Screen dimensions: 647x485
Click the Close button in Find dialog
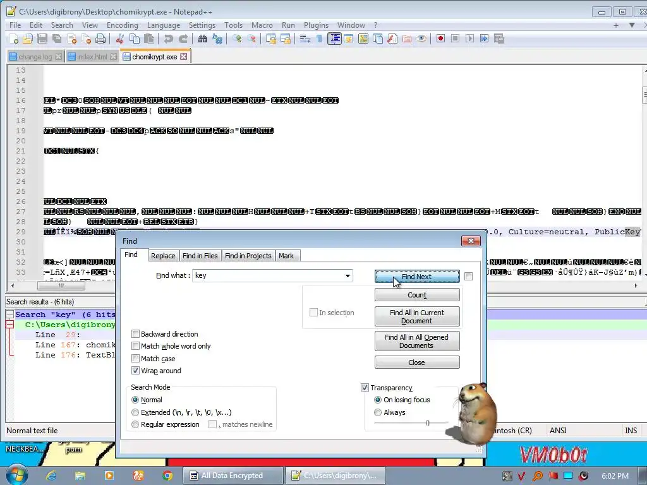pos(417,362)
